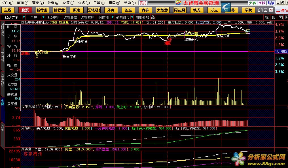Select the 内参 toolbar button

145,10
